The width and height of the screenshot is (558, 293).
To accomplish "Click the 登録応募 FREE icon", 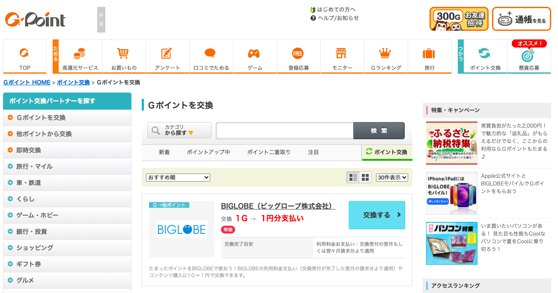I will (x=298, y=54).
